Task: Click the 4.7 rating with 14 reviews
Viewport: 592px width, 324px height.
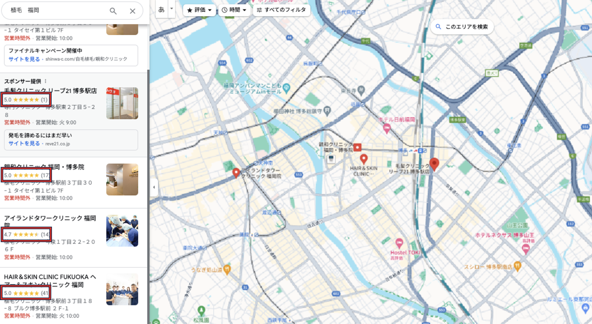Action: (x=26, y=234)
